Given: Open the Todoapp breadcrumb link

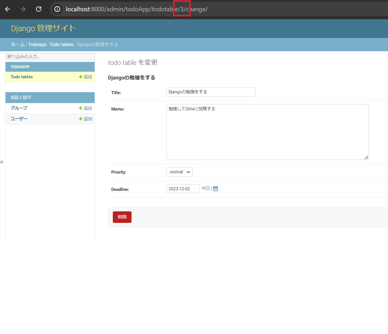Looking at the screenshot, I should click(x=37, y=44).
